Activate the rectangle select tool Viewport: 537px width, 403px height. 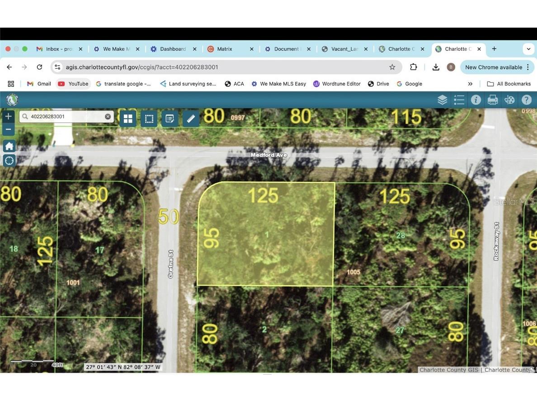pyautogui.click(x=149, y=119)
